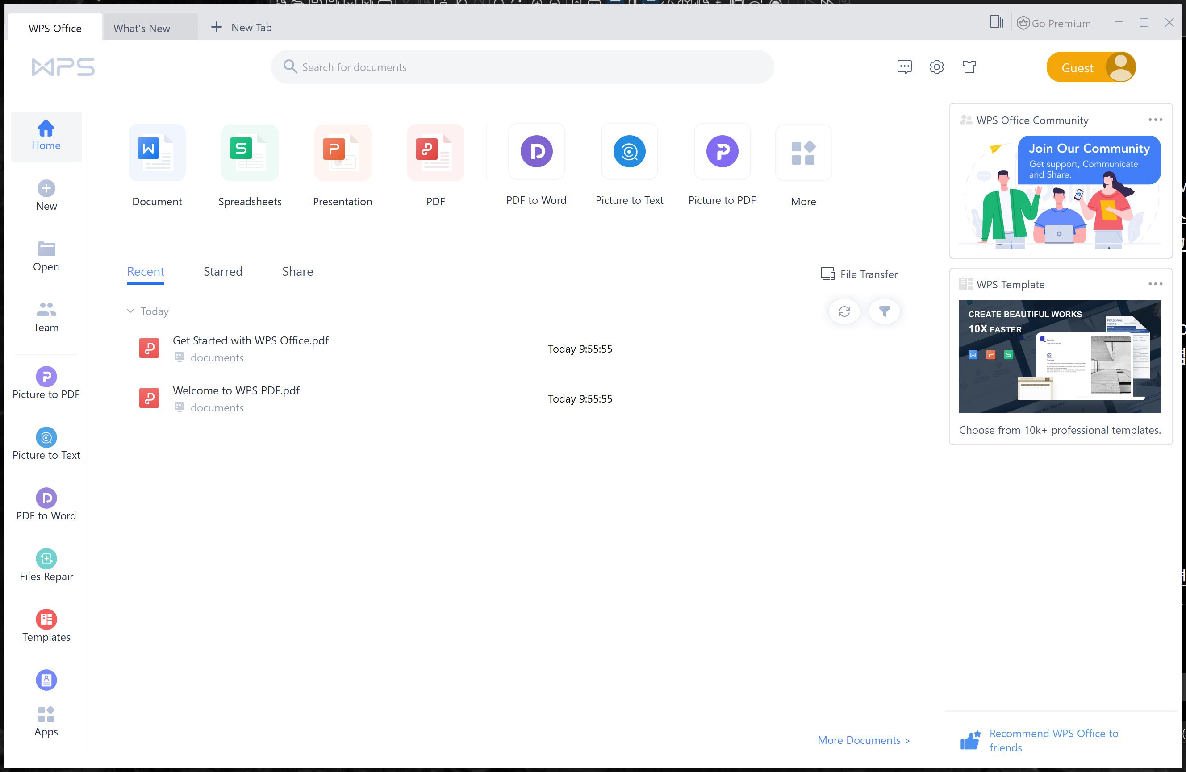The image size is (1186, 772).
Task: Click the resume icon above Apps
Action: pos(46,680)
